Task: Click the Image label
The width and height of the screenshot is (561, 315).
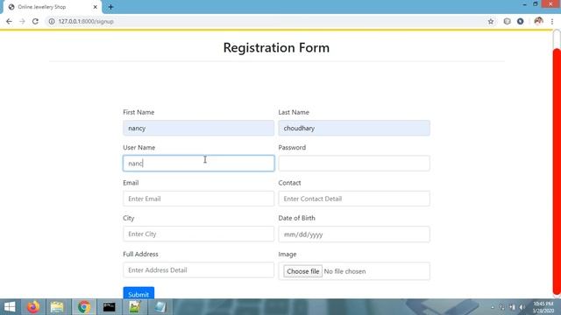Action: (288, 255)
